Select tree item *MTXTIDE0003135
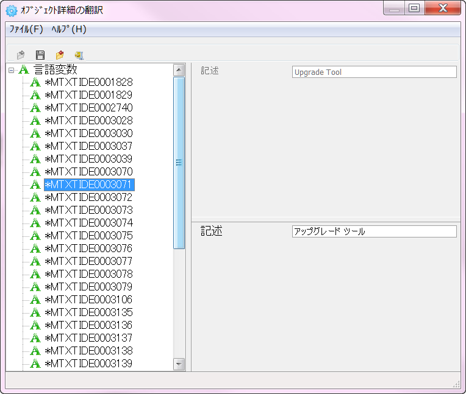This screenshot has width=466, height=394. (88, 312)
